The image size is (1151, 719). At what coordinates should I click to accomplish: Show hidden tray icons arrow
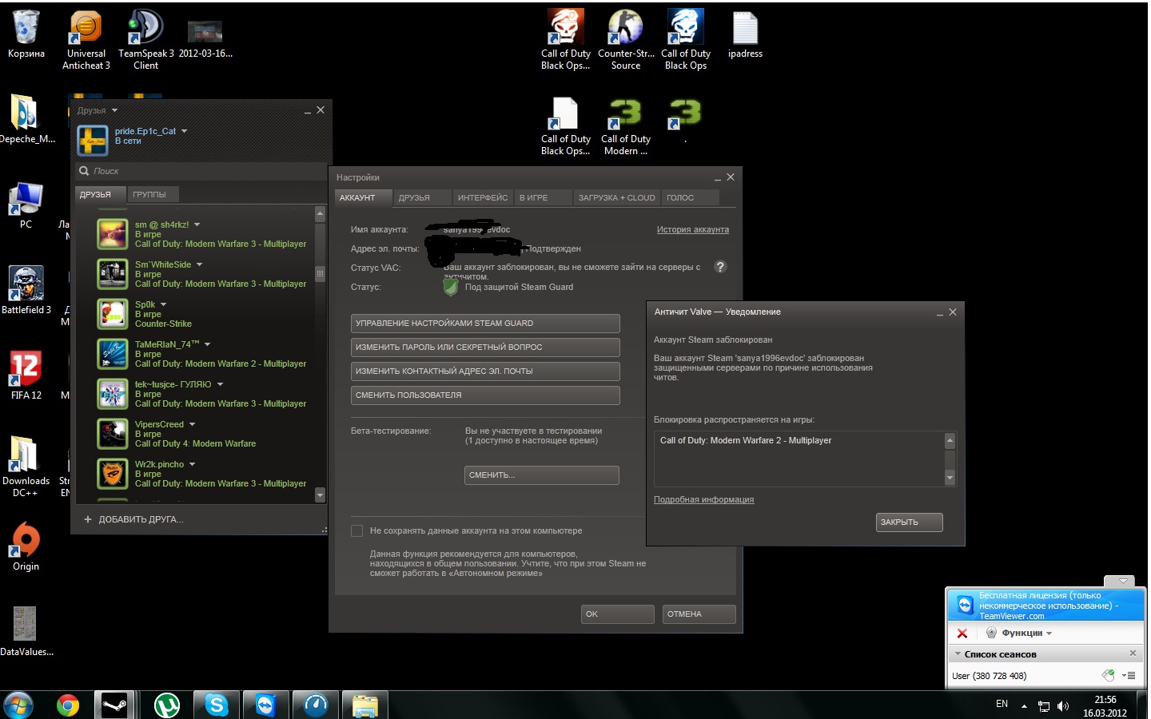[1024, 706]
